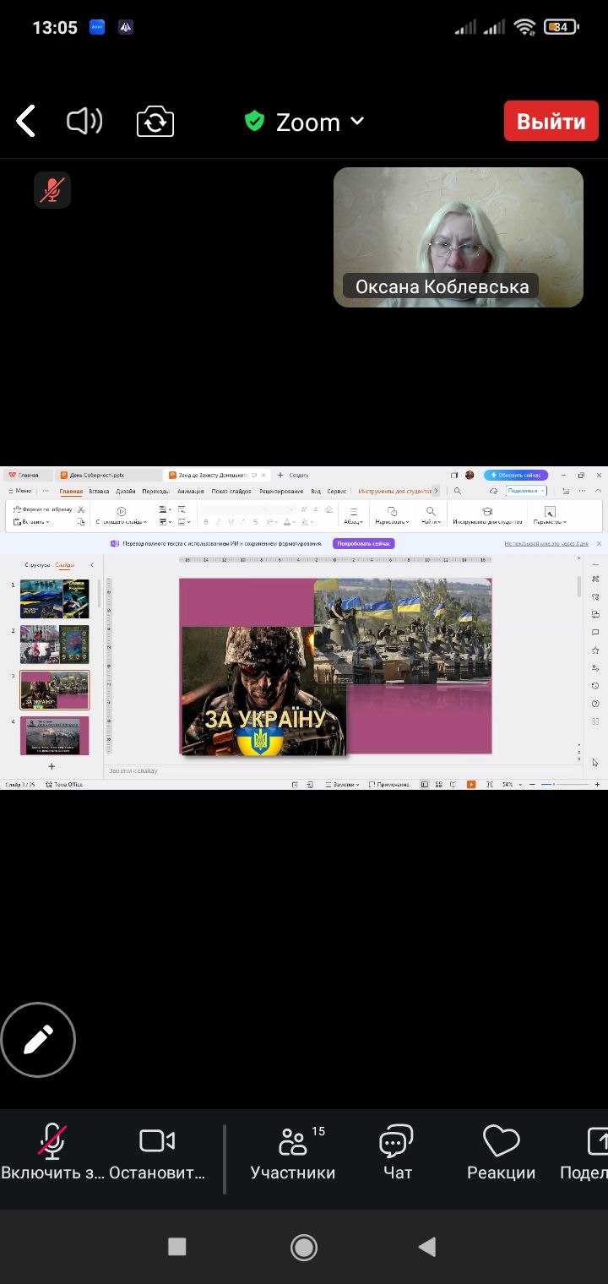Open the annotation pencil tool
The height and width of the screenshot is (1284, 608).
[x=38, y=1040]
